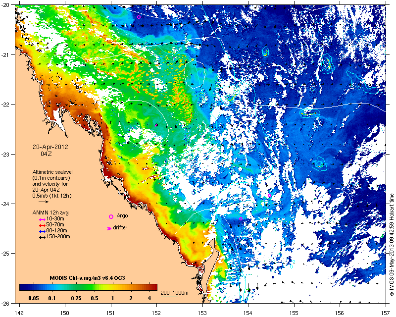Click the 'MODIS Chl-a mg/m3 v6.4 OC3' title

coord(87,278)
